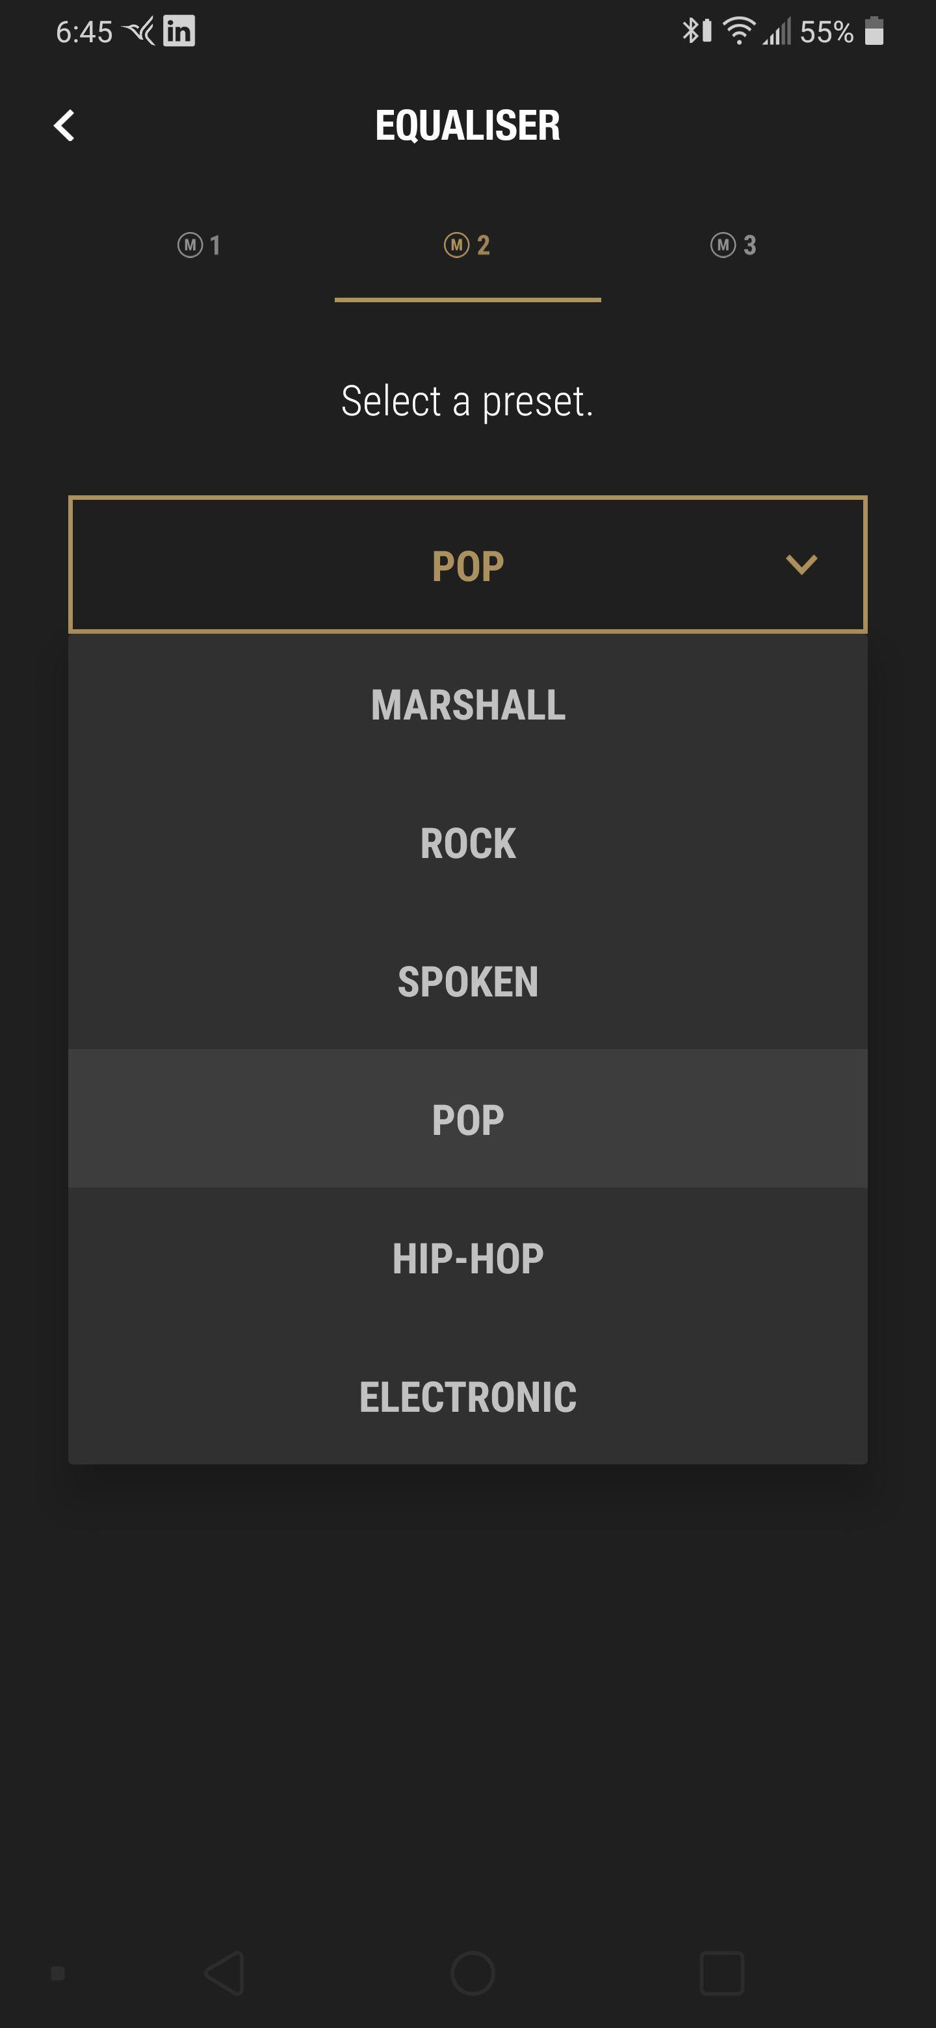Tap the LinkedIn notification icon
Screen dimensions: 936x2028
pos(179,31)
